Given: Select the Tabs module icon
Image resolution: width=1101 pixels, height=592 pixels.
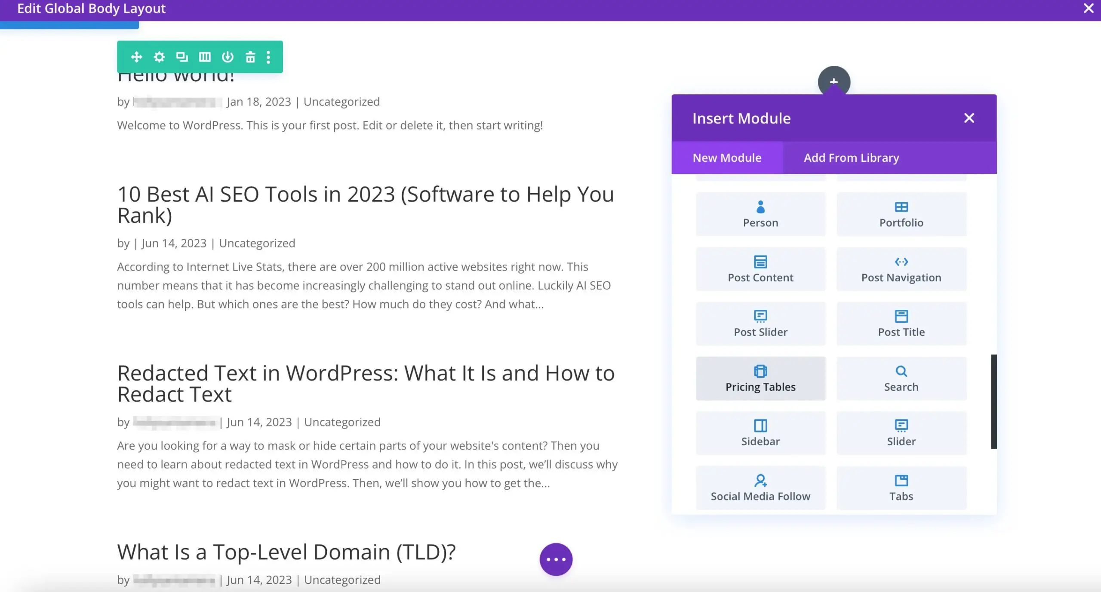Looking at the screenshot, I should tap(901, 480).
